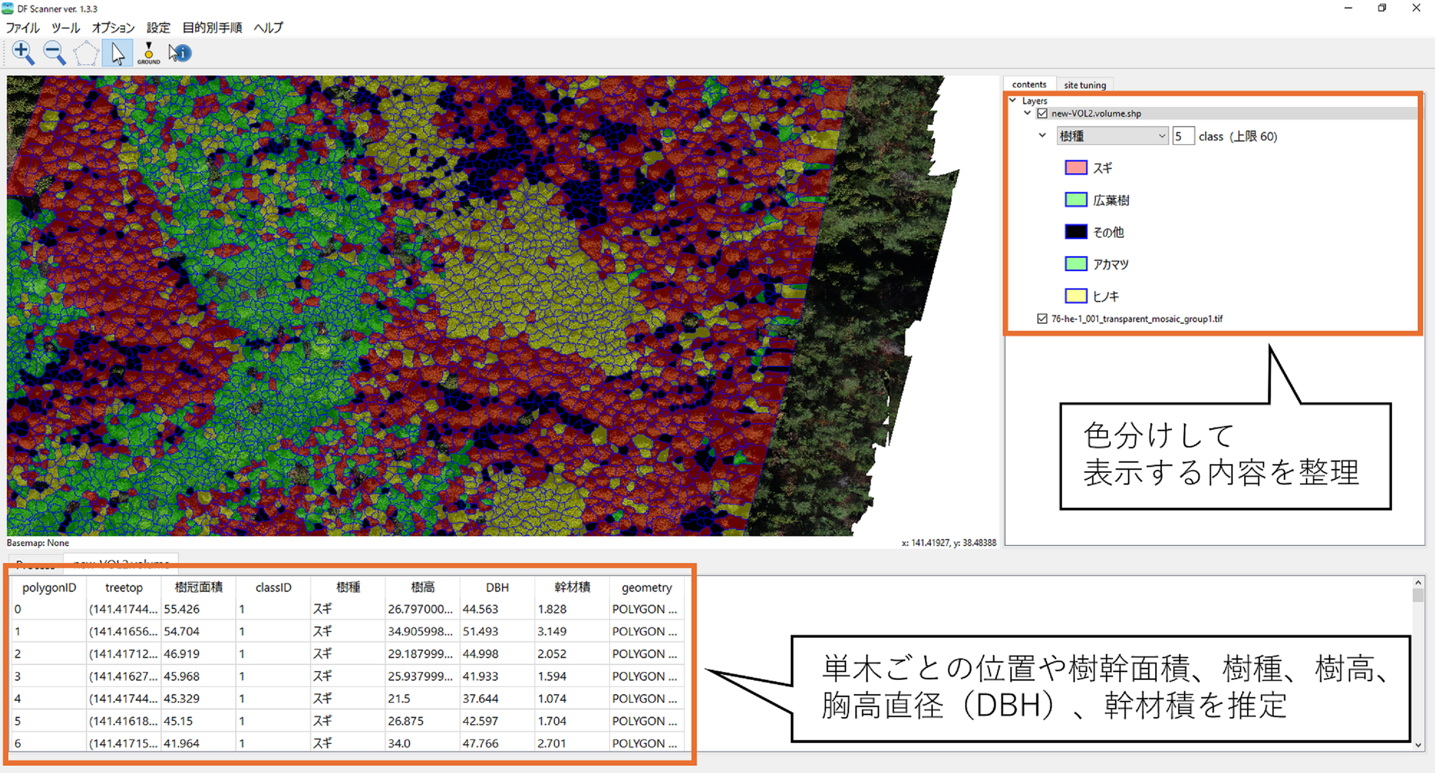Image resolution: width=1435 pixels, height=773 pixels.
Task: Activate the info identify cursor tool
Action: pyautogui.click(x=180, y=53)
